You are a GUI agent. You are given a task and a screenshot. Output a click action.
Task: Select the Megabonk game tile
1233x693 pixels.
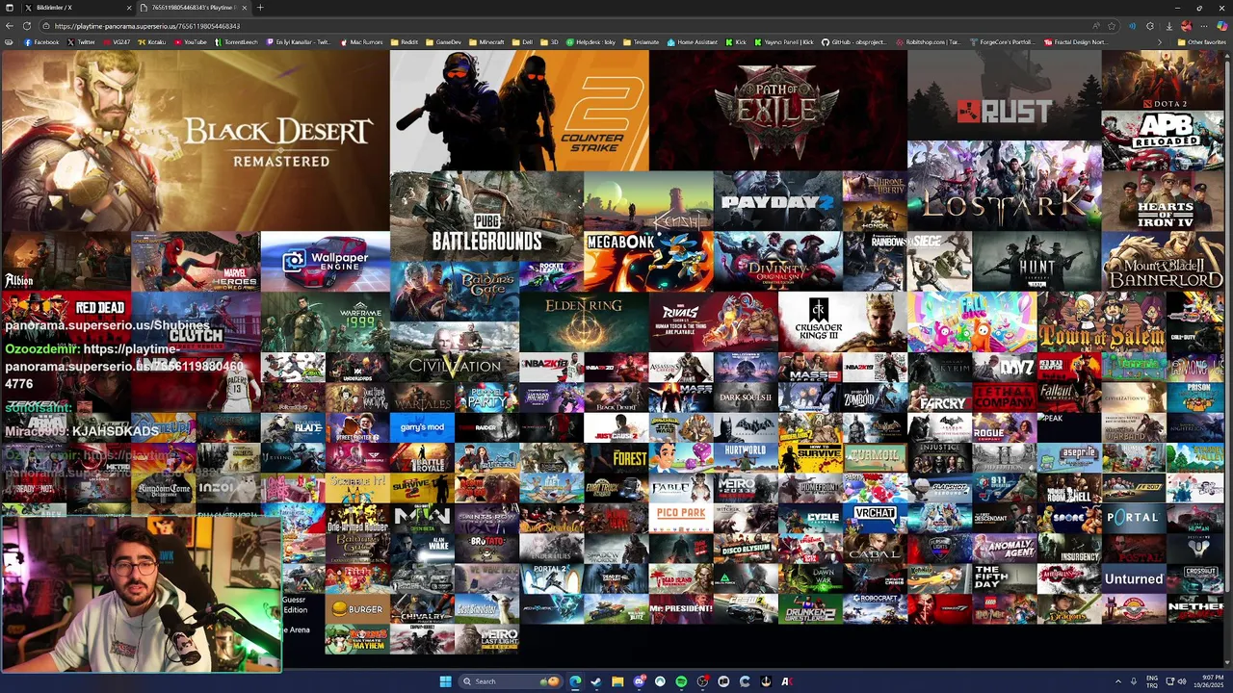pyautogui.click(x=648, y=261)
